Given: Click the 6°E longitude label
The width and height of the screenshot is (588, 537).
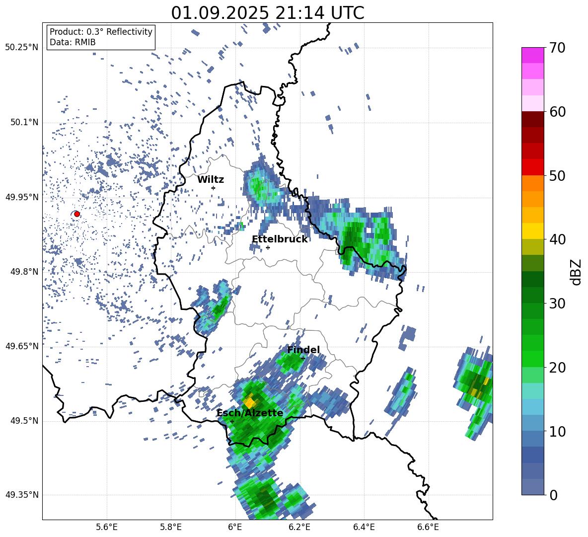Looking at the screenshot, I should [x=235, y=527].
